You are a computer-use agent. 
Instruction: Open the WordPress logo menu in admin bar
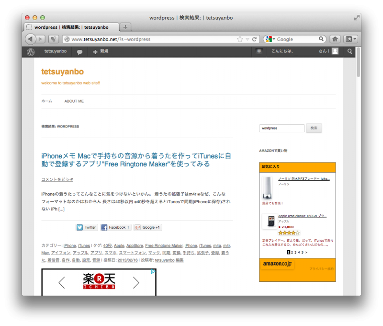(x=31, y=52)
